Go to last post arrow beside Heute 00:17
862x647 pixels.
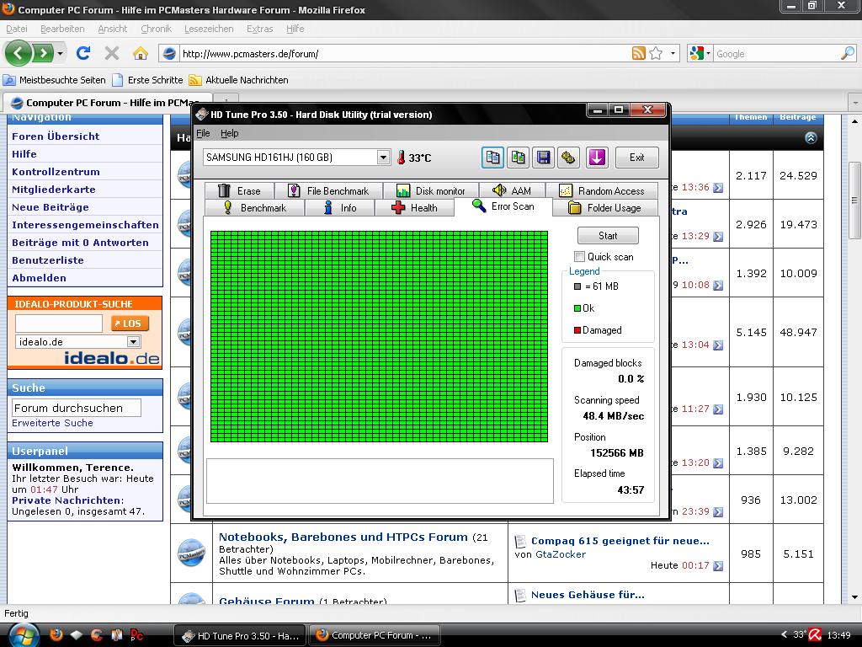(x=718, y=565)
